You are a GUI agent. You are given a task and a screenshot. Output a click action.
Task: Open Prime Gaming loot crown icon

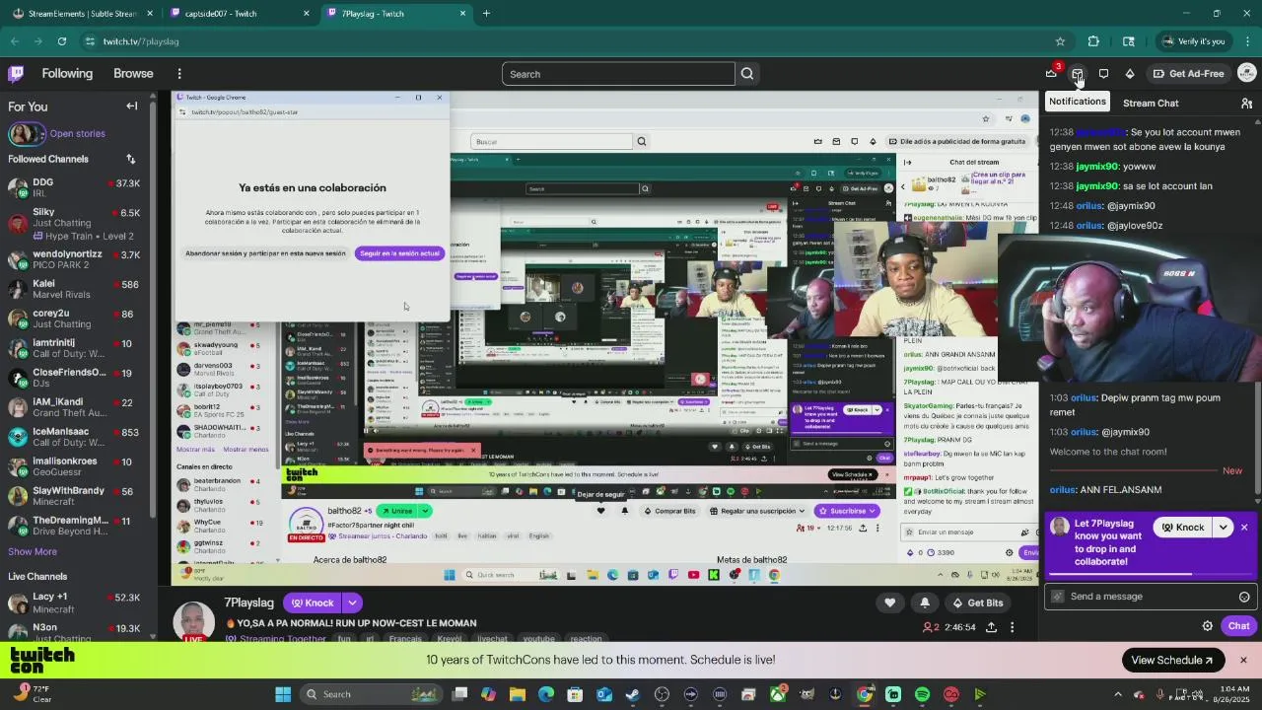point(1051,74)
